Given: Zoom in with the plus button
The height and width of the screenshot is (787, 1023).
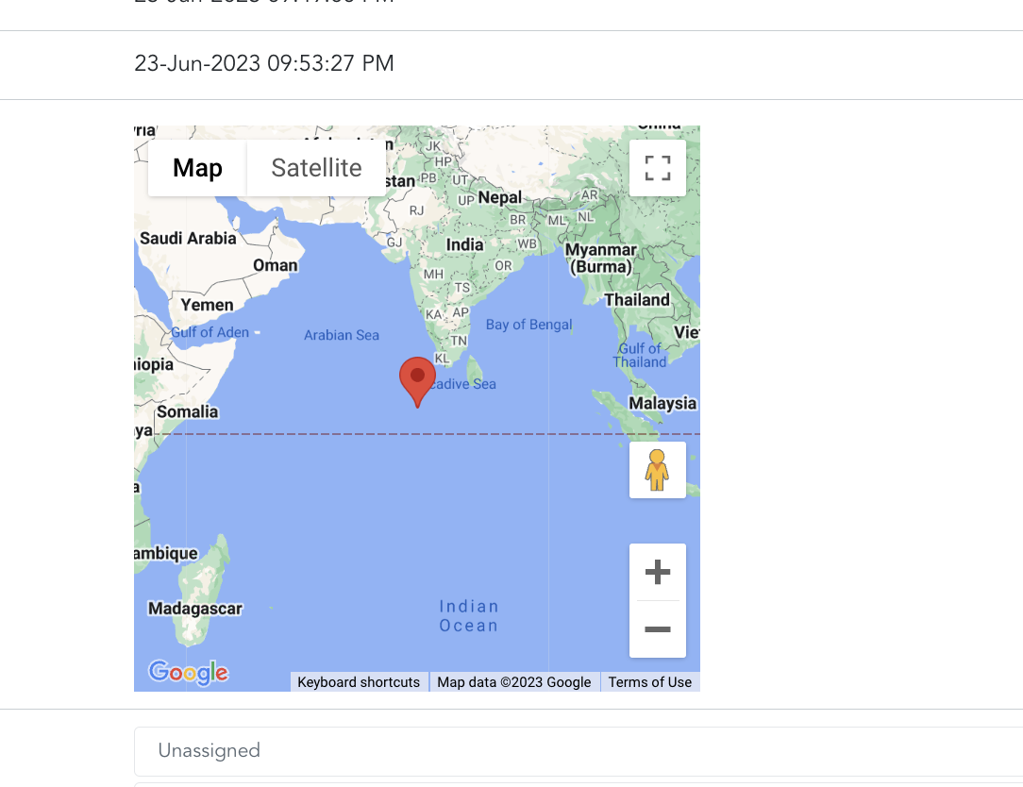Looking at the screenshot, I should [x=658, y=572].
